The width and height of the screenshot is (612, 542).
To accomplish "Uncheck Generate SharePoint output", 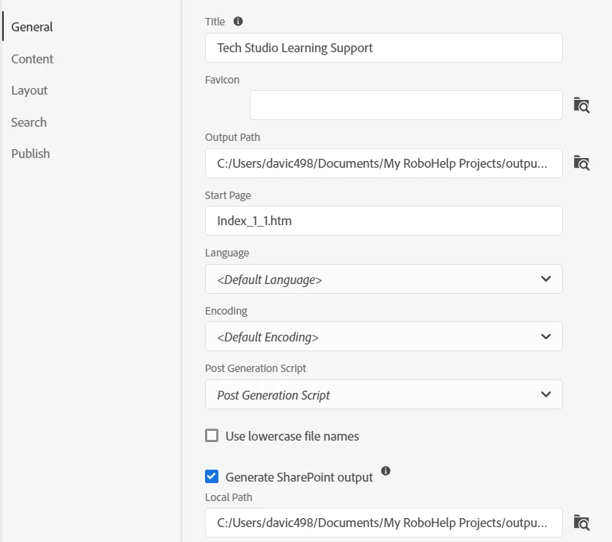I will 212,477.
